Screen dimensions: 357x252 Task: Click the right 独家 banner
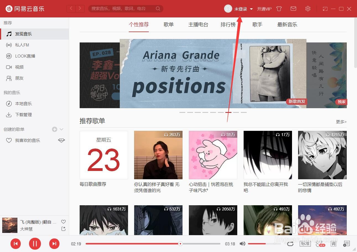[x=327, y=75]
